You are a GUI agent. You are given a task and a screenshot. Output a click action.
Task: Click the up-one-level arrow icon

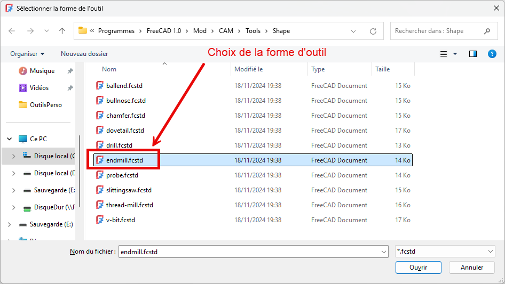(62, 31)
